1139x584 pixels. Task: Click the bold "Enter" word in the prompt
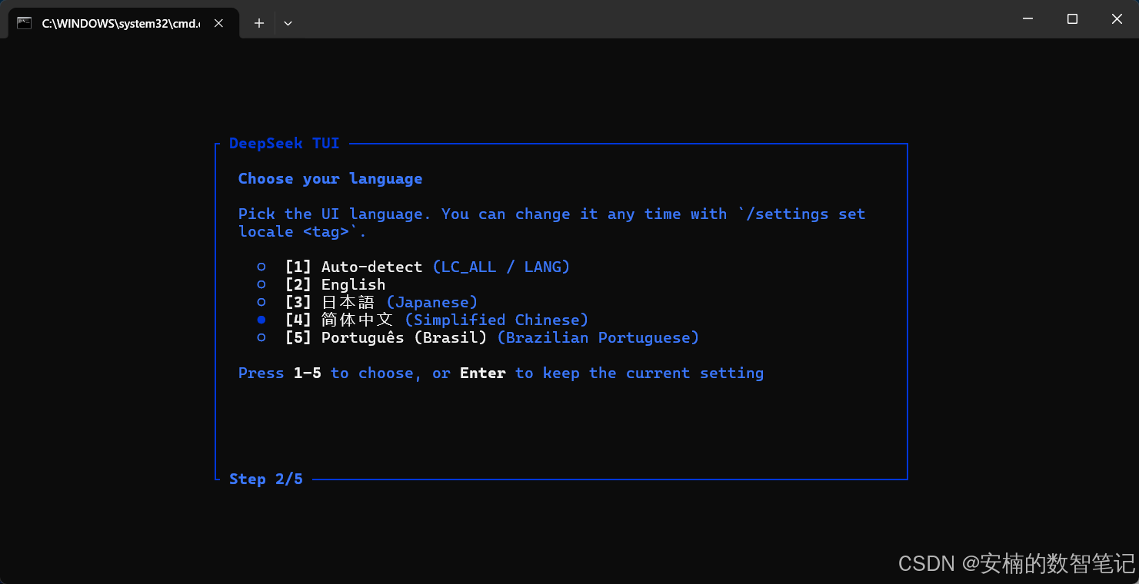[483, 373]
